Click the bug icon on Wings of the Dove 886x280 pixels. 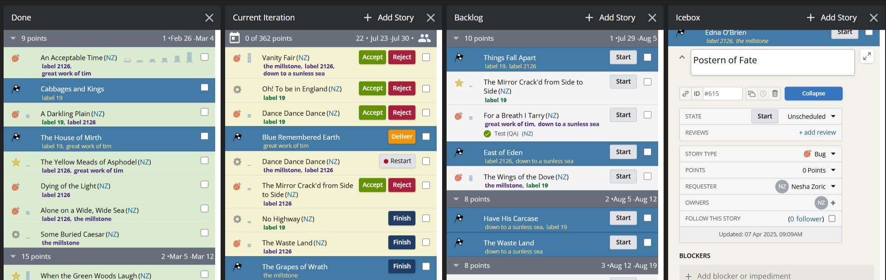point(458,177)
